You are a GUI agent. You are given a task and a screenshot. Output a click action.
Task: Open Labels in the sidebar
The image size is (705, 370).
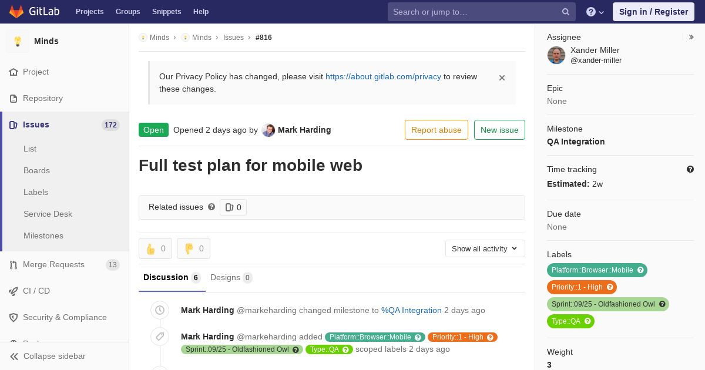tap(36, 193)
